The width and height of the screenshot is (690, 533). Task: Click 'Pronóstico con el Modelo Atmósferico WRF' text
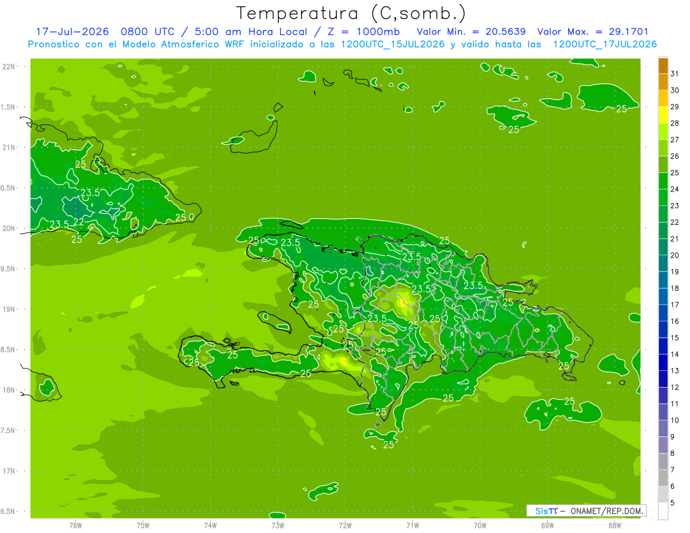click(x=137, y=44)
